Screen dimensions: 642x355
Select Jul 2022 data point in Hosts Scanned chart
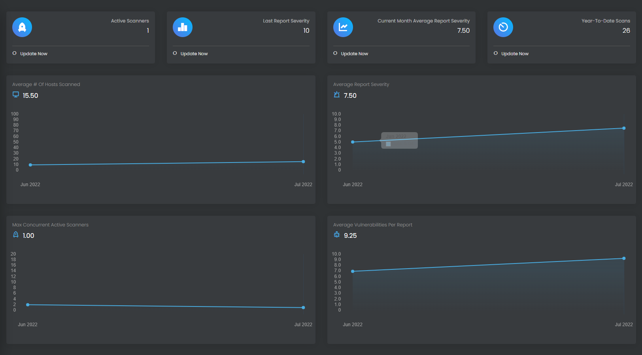[303, 162]
